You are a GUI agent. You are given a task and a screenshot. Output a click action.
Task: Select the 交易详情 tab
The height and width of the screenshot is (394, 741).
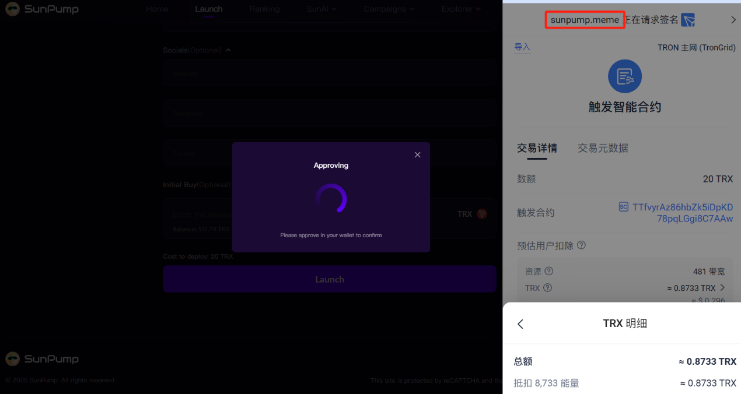pyautogui.click(x=537, y=148)
